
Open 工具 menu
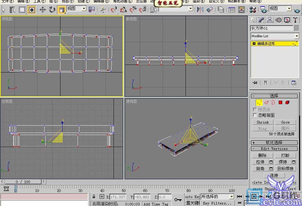pos(39,1)
